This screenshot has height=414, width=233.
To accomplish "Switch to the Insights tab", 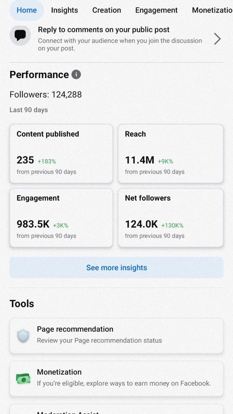I will [64, 10].
